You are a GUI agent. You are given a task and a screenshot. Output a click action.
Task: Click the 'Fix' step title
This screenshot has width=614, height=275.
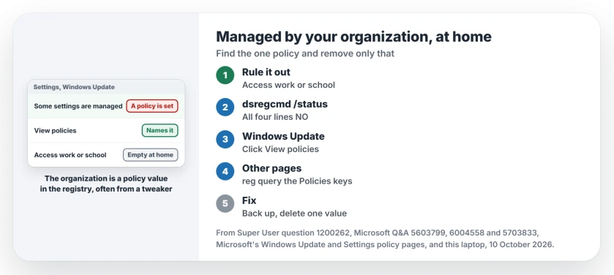[x=249, y=200]
